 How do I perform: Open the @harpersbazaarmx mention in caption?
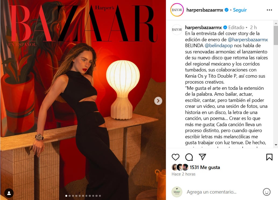click(248, 39)
